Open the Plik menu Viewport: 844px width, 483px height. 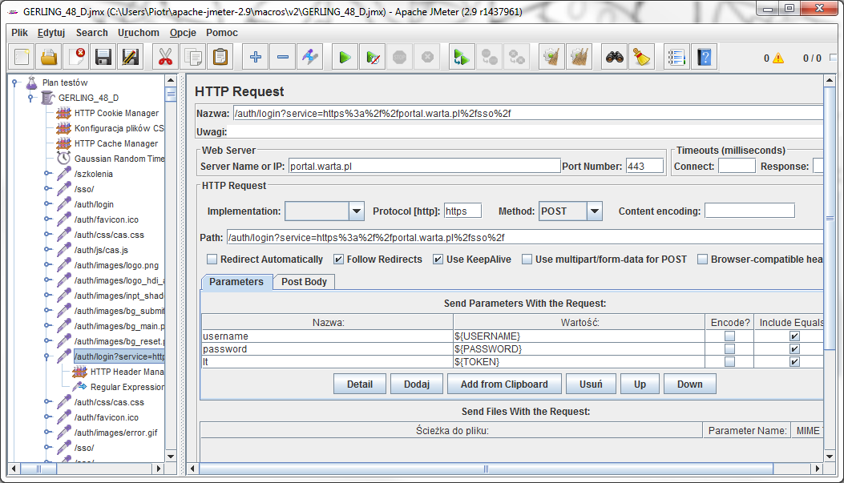(x=19, y=33)
